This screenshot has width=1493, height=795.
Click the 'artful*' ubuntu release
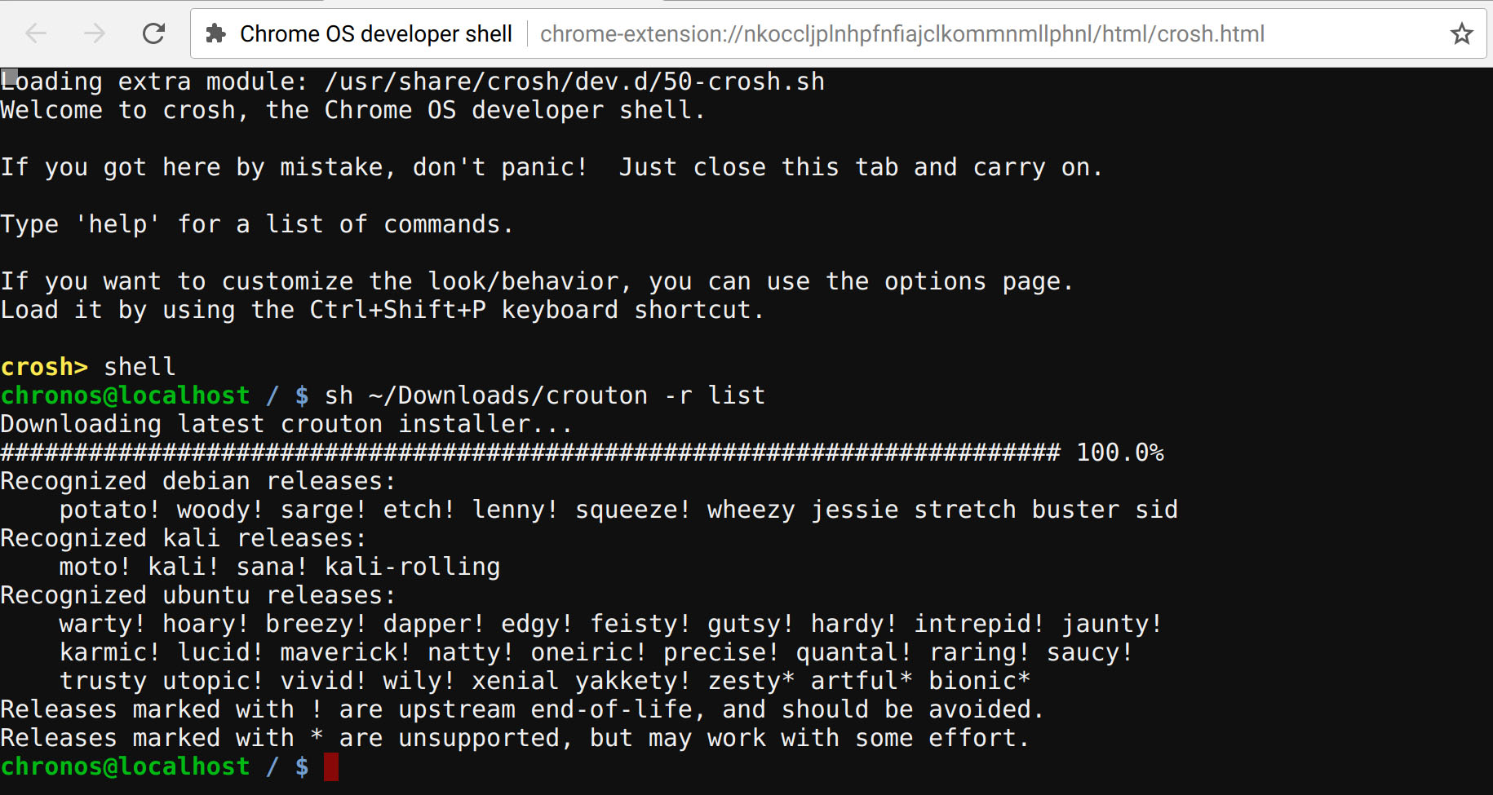click(862, 681)
